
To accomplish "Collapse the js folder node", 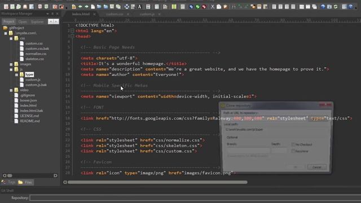I will (x=11, y=69).
